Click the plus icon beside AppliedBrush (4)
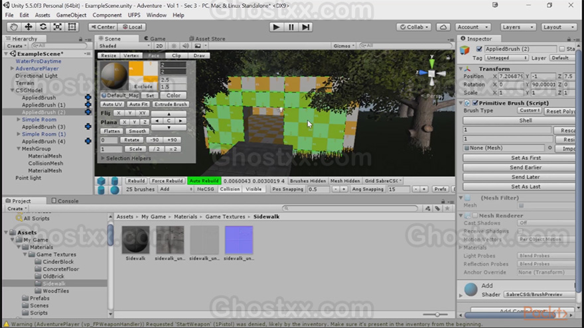 (x=88, y=141)
